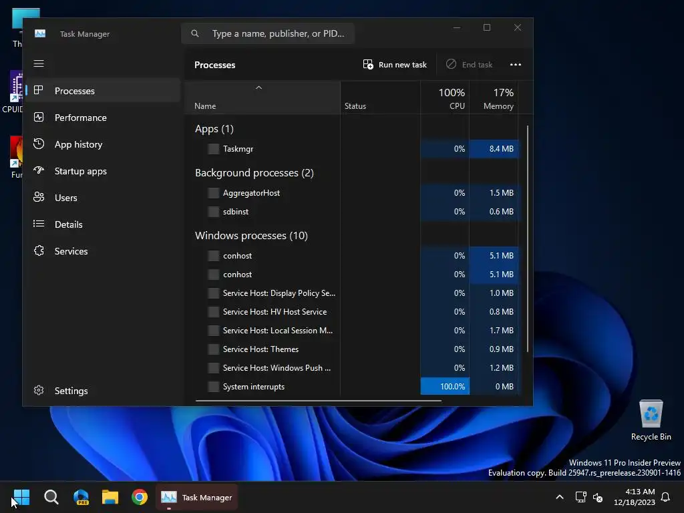Screen dimensions: 684x513
Task: Launch Microsoft Edge Preview from taskbar
Action: pos(81,497)
